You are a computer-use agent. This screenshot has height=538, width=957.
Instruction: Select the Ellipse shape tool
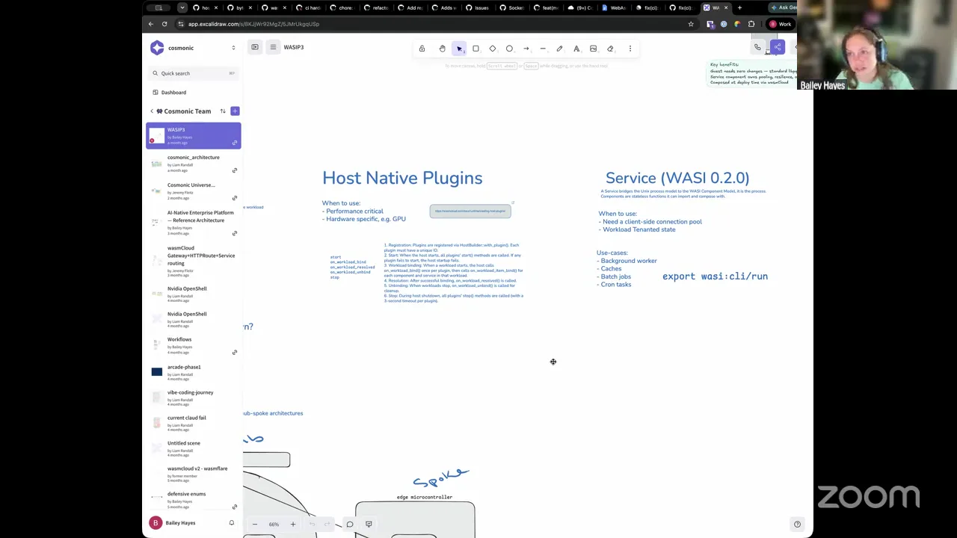(x=509, y=49)
